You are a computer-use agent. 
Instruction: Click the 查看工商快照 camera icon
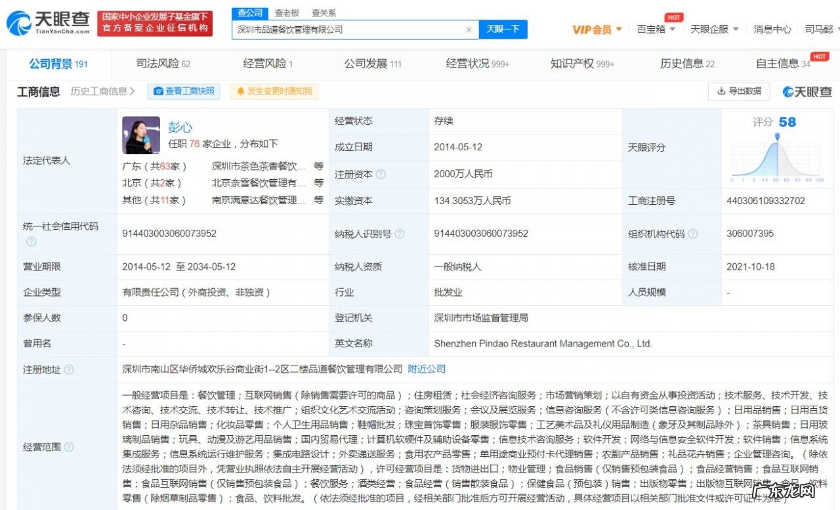157,91
